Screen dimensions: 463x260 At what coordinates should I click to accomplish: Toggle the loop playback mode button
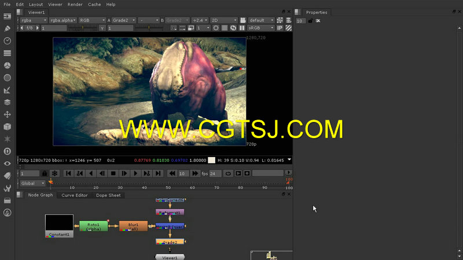228,173
